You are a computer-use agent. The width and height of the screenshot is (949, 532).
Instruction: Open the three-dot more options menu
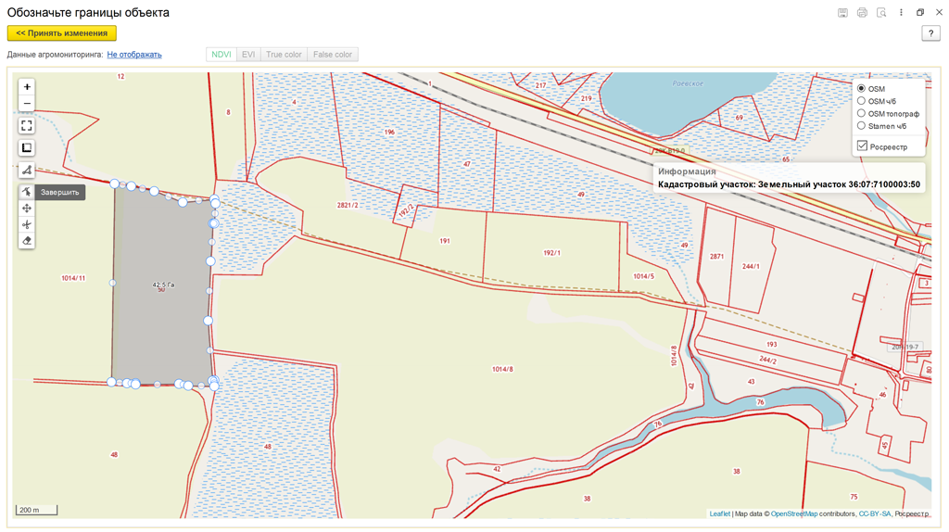coord(901,13)
